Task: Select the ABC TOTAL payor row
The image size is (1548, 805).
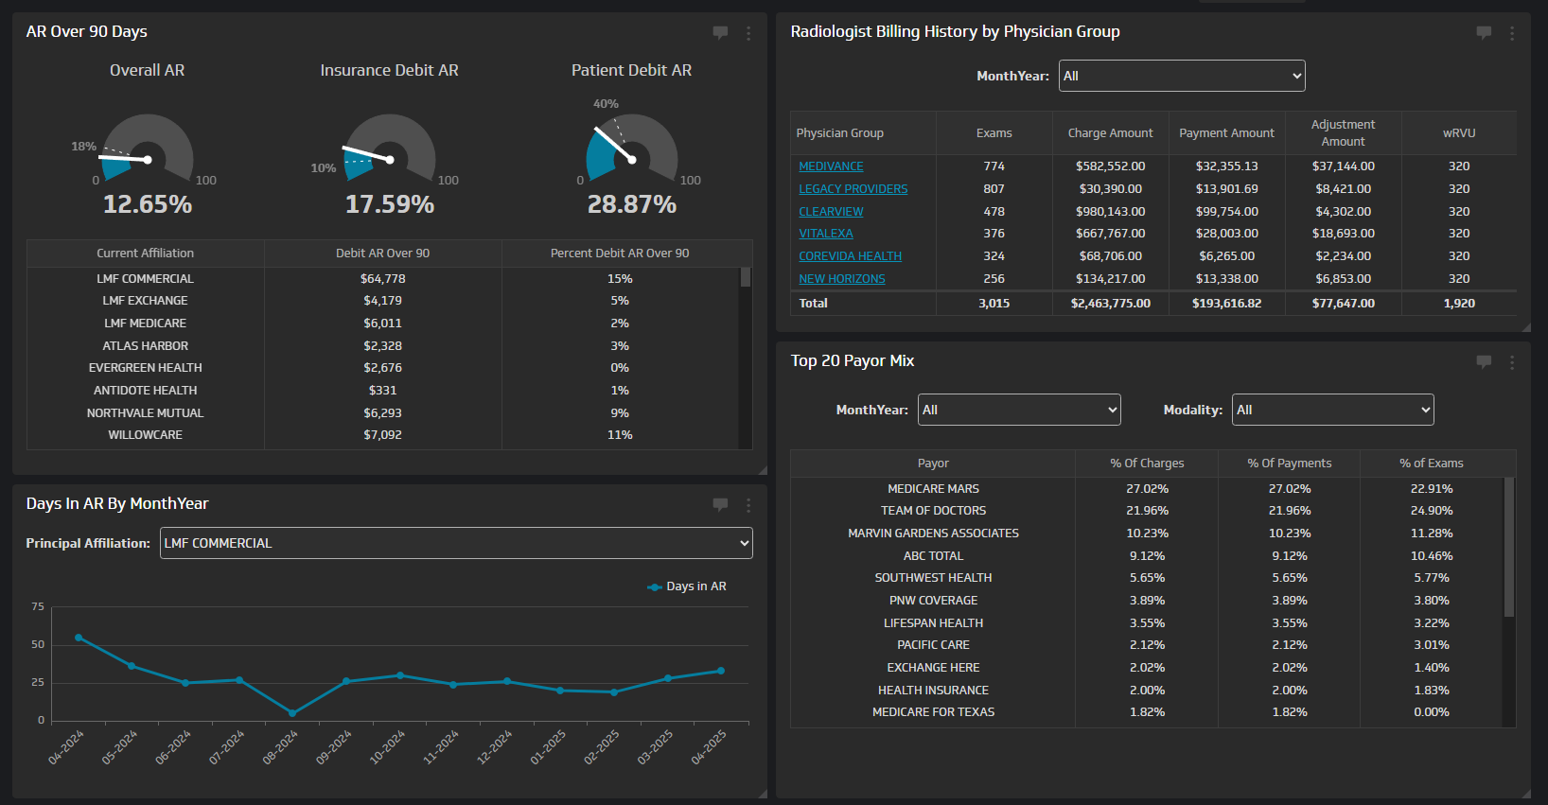Action: click(x=1147, y=556)
